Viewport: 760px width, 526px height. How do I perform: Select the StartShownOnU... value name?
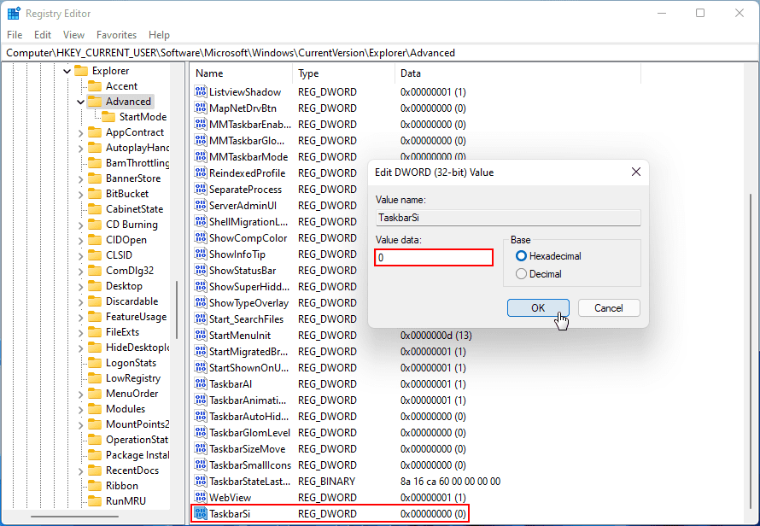tap(248, 367)
